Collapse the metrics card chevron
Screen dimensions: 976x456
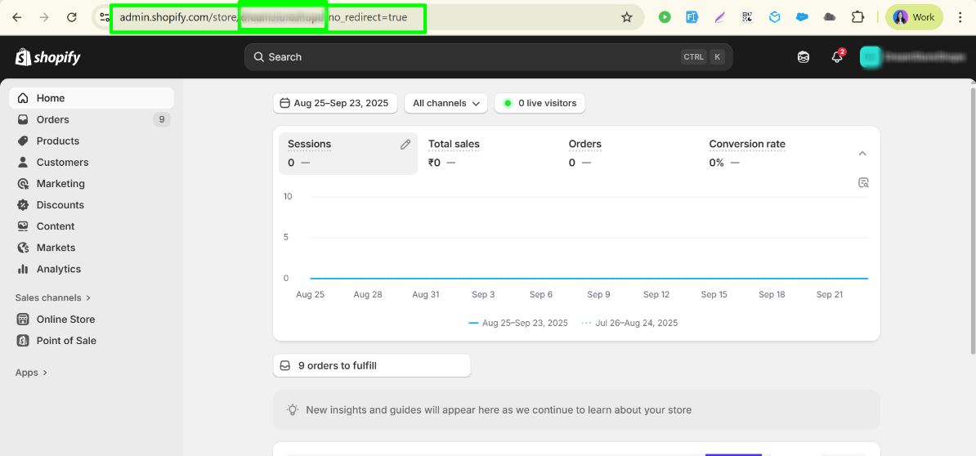[x=862, y=154]
